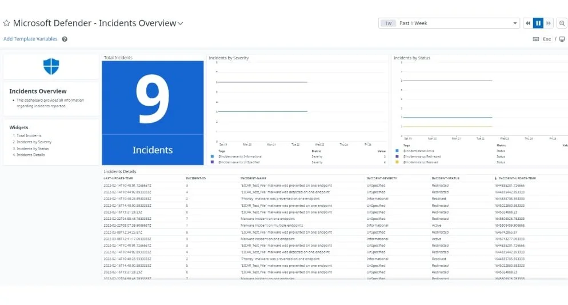The image size is (568, 305).
Task: Click the Total Incidents widget title
Action: [118, 58]
